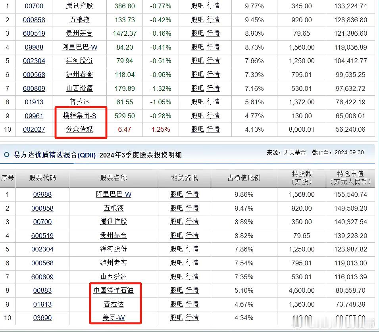Screen dimensions: 379x332
Task: Open 山西汾酒 name link in upper table
Action: click(x=79, y=88)
